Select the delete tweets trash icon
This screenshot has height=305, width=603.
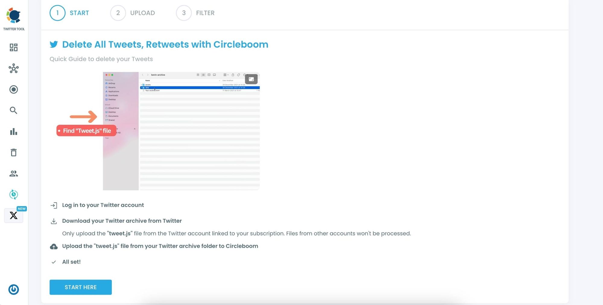tap(13, 152)
